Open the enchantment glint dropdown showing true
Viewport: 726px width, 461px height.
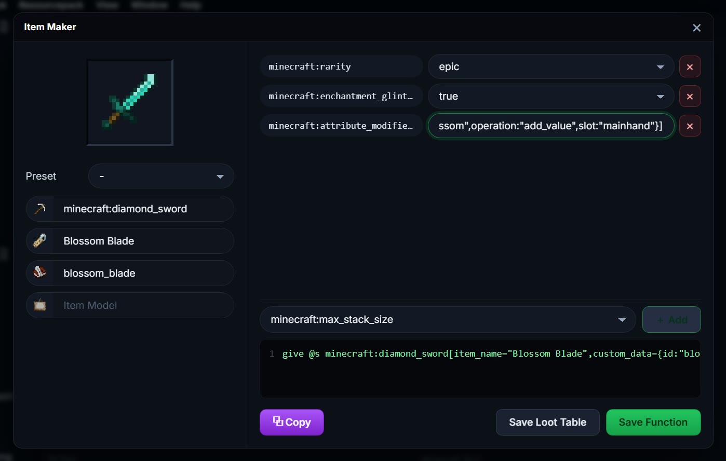tap(551, 96)
